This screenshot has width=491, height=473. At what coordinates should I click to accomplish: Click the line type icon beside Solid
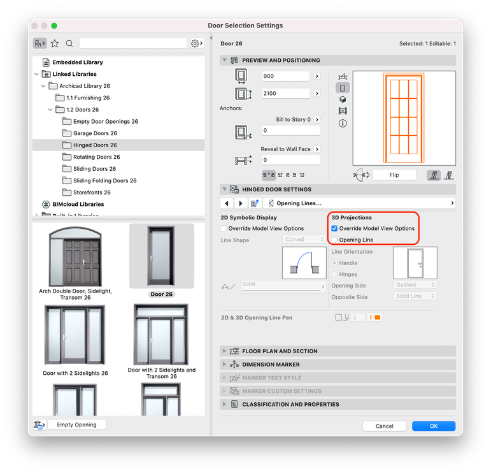(228, 286)
